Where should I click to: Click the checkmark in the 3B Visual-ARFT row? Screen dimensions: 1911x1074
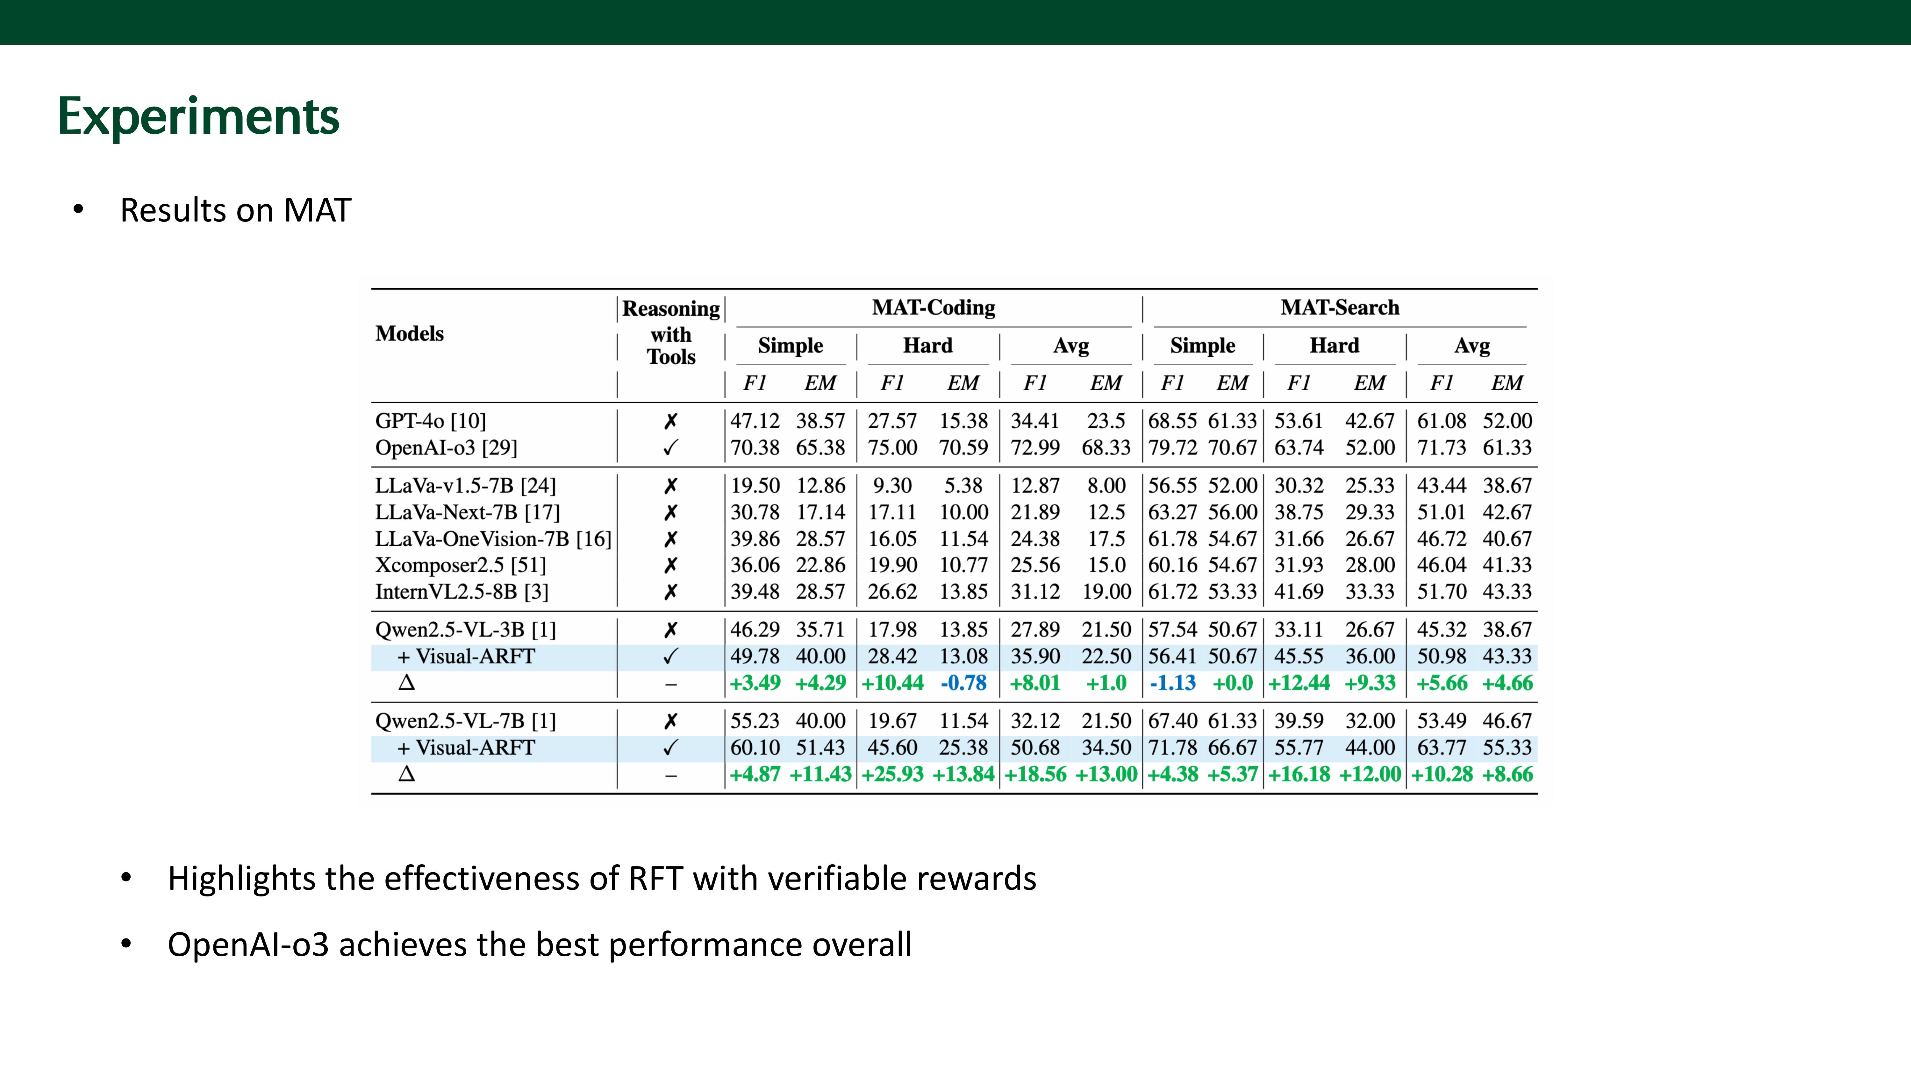(x=671, y=657)
